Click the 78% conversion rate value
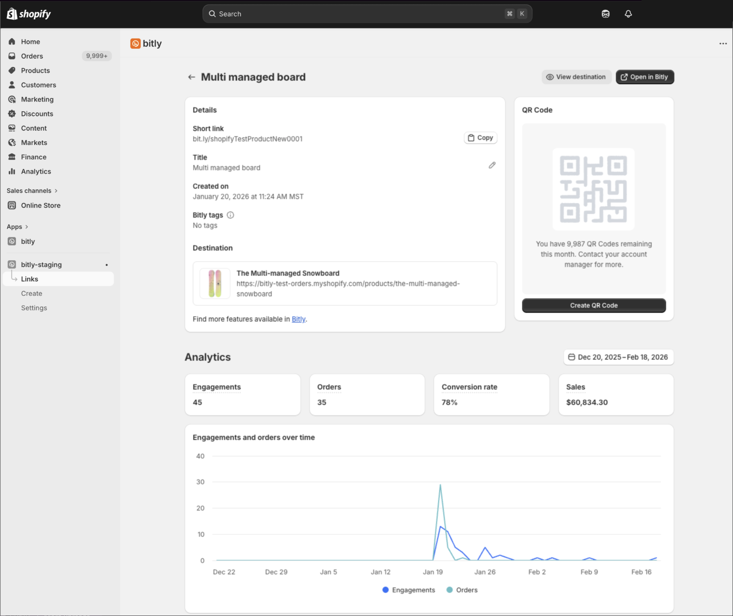Image resolution: width=733 pixels, height=616 pixels. [449, 402]
